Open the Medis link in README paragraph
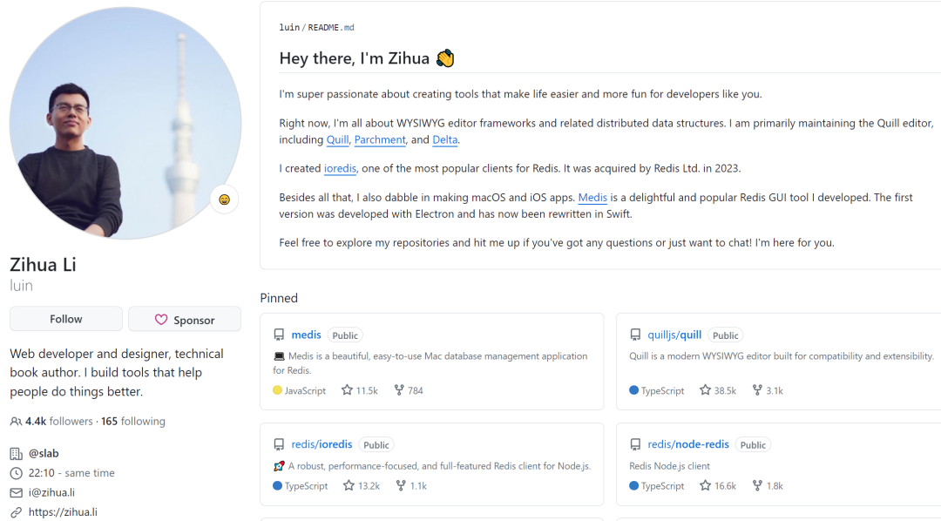The height and width of the screenshot is (521, 941). tap(592, 198)
